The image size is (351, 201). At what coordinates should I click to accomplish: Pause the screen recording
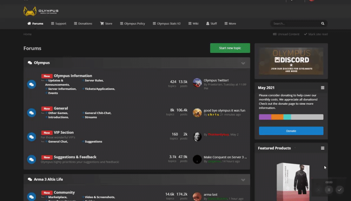point(329,190)
